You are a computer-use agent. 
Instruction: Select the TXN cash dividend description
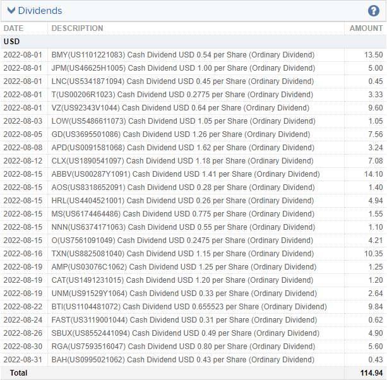point(182,254)
